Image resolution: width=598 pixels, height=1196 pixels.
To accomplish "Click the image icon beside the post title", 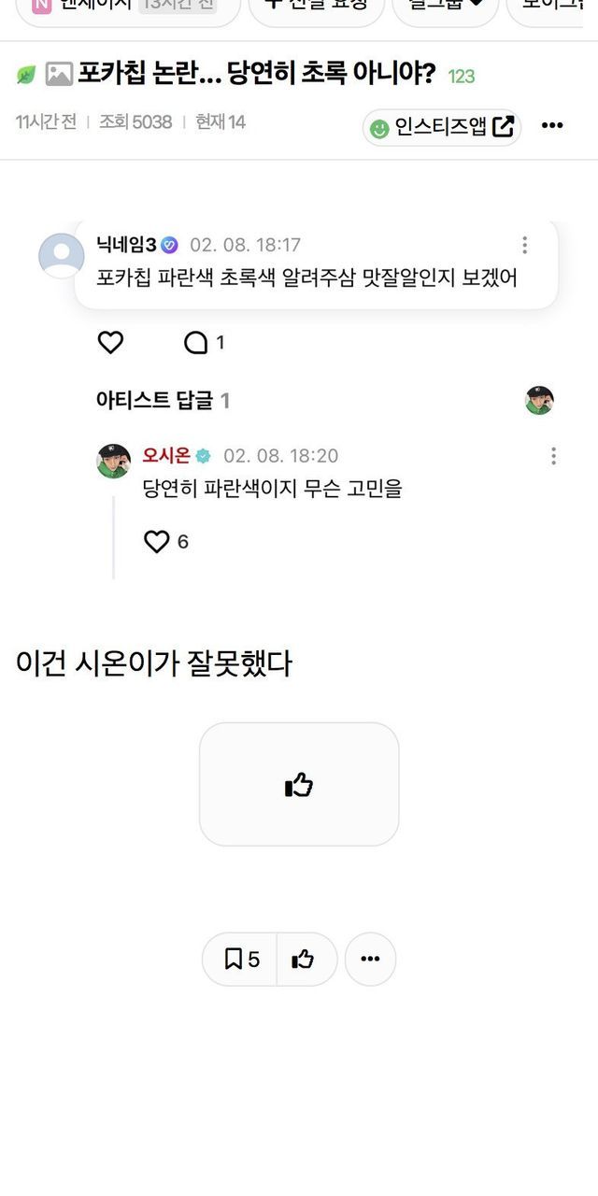I will pyautogui.click(x=59, y=76).
